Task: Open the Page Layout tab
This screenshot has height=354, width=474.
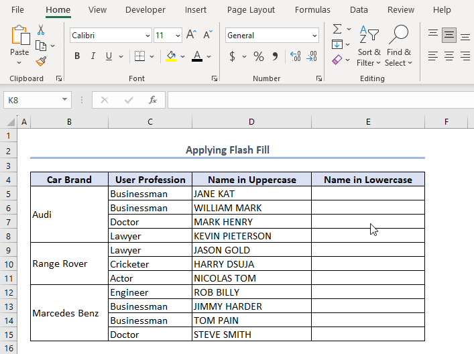Action: click(x=251, y=10)
